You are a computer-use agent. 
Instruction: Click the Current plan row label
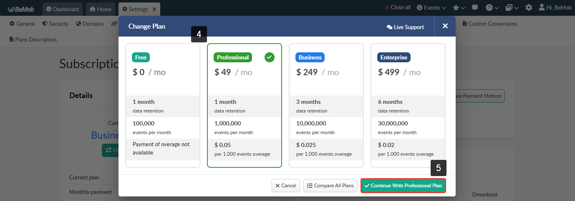pyautogui.click(x=84, y=177)
